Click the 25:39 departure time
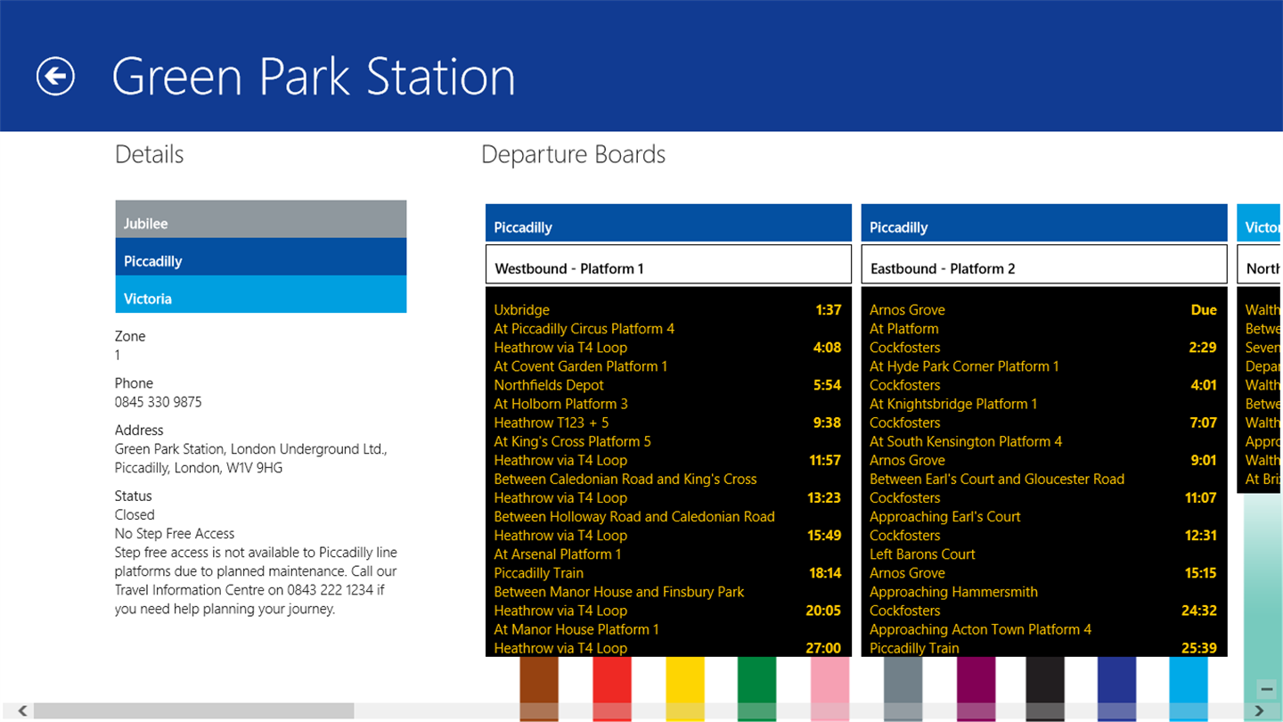Image resolution: width=1283 pixels, height=722 pixels. pyautogui.click(x=1200, y=648)
